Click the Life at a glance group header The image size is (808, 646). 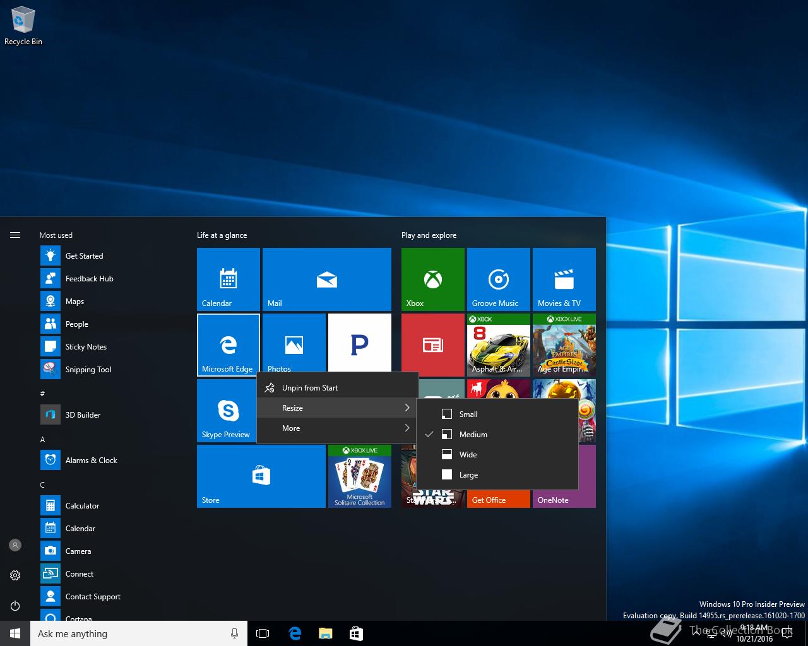[x=222, y=235]
